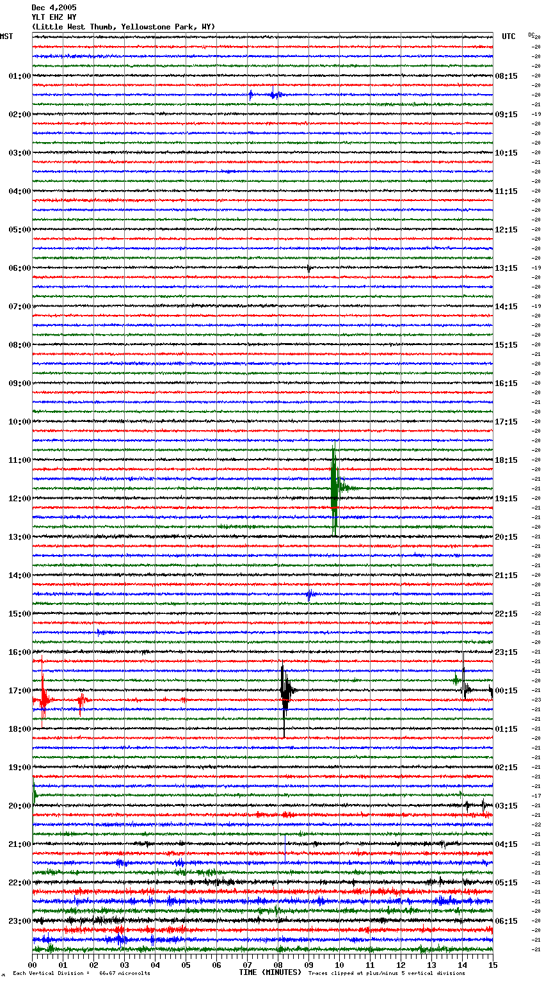Click '(Little West Thumb, Yellowstone Park, WY)' title
Viewport: 544px width, 982px height.
[124, 27]
